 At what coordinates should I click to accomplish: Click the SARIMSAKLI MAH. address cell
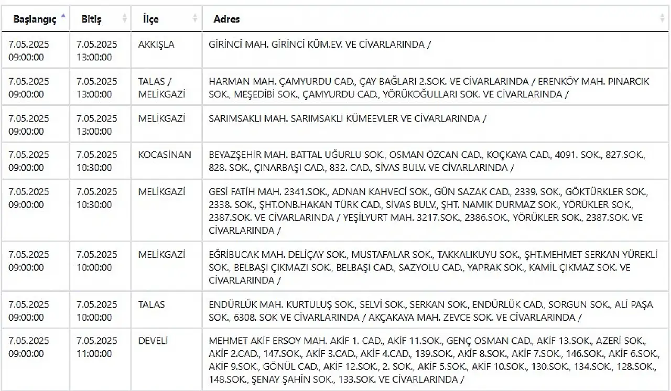coord(436,123)
